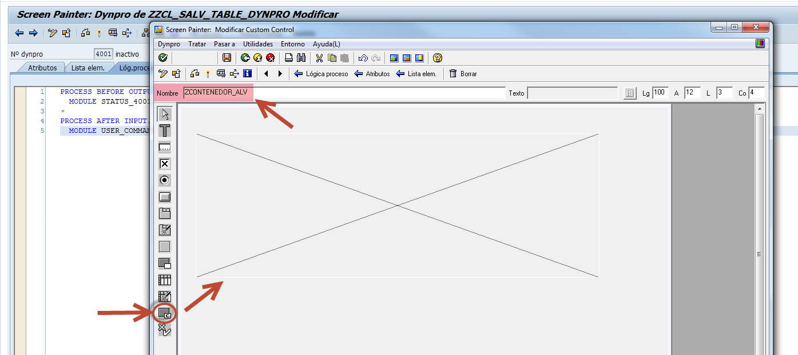798x355 pixels.
Task: Select the Text field tool in palette
Action: [x=165, y=131]
